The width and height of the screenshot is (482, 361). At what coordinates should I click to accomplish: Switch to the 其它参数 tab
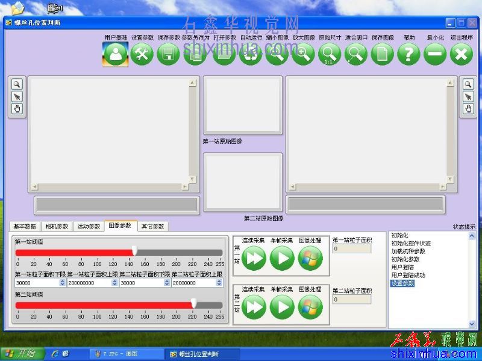tap(152, 227)
